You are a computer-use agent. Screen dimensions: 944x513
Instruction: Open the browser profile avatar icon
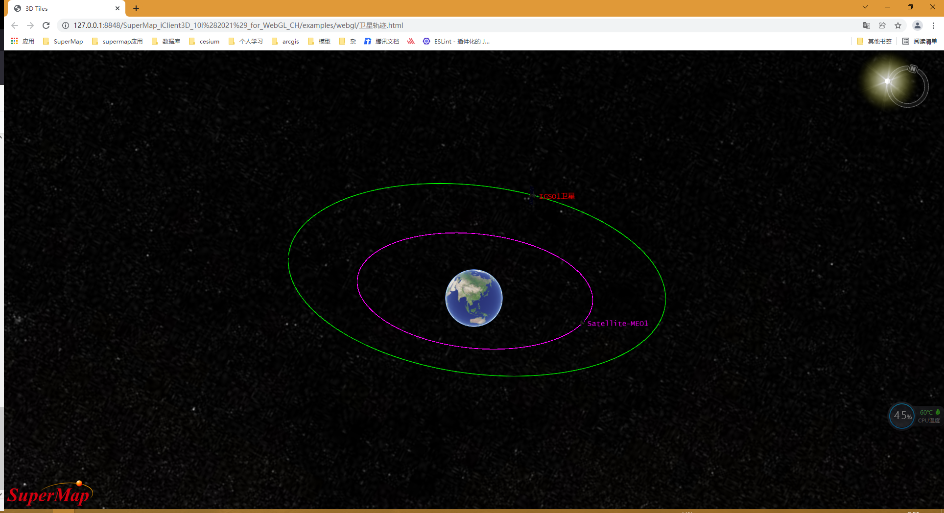(917, 25)
